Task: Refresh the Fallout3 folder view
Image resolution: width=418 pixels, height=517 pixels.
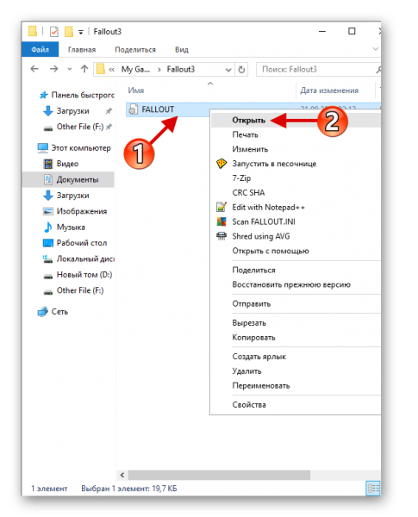Action: coord(241,70)
